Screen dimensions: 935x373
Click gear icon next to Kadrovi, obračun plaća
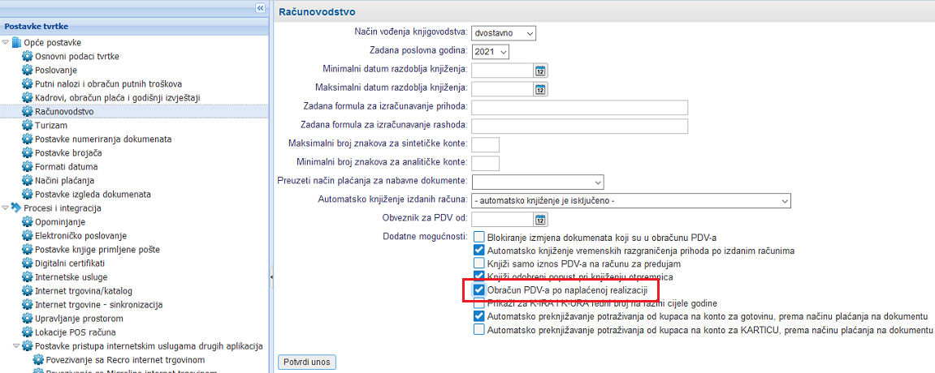[x=28, y=97]
